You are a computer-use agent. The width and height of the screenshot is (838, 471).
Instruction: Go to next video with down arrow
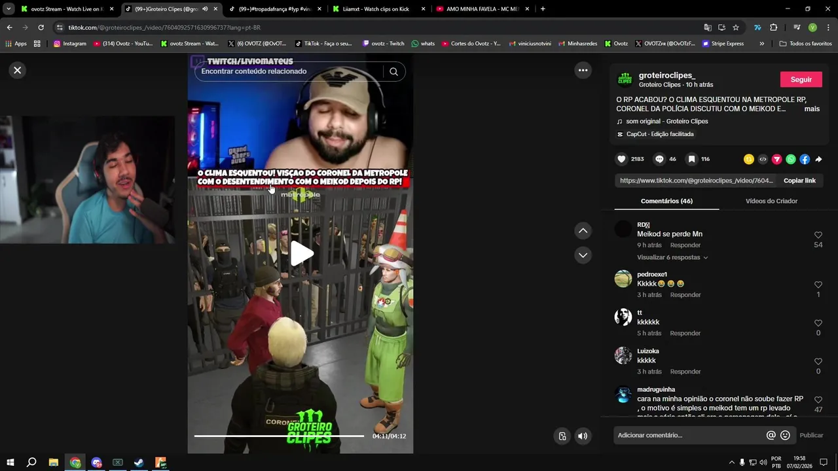coord(583,255)
